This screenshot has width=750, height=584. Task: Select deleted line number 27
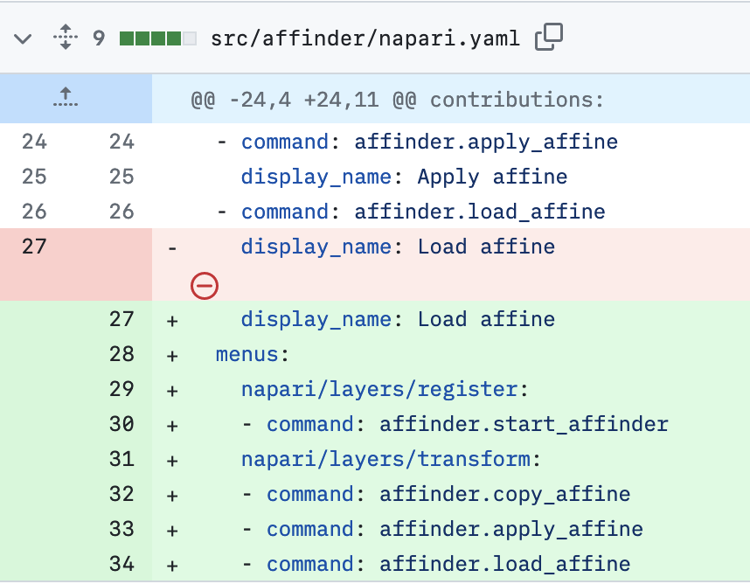click(x=34, y=247)
